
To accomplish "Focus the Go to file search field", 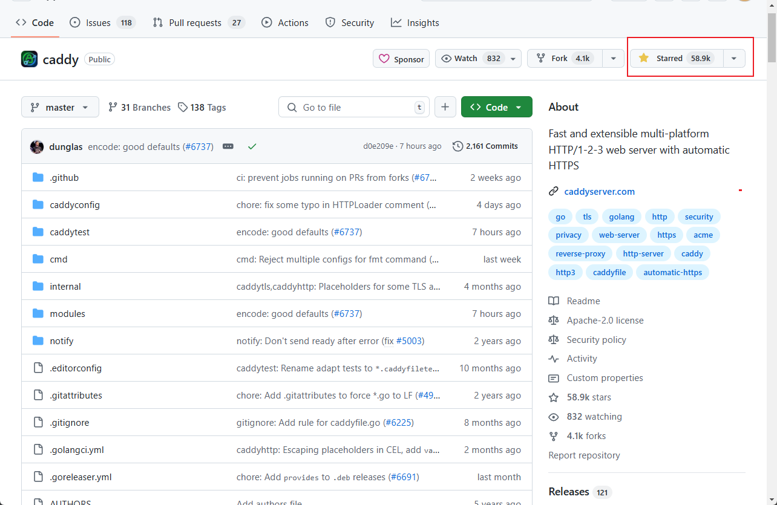I will tap(354, 107).
